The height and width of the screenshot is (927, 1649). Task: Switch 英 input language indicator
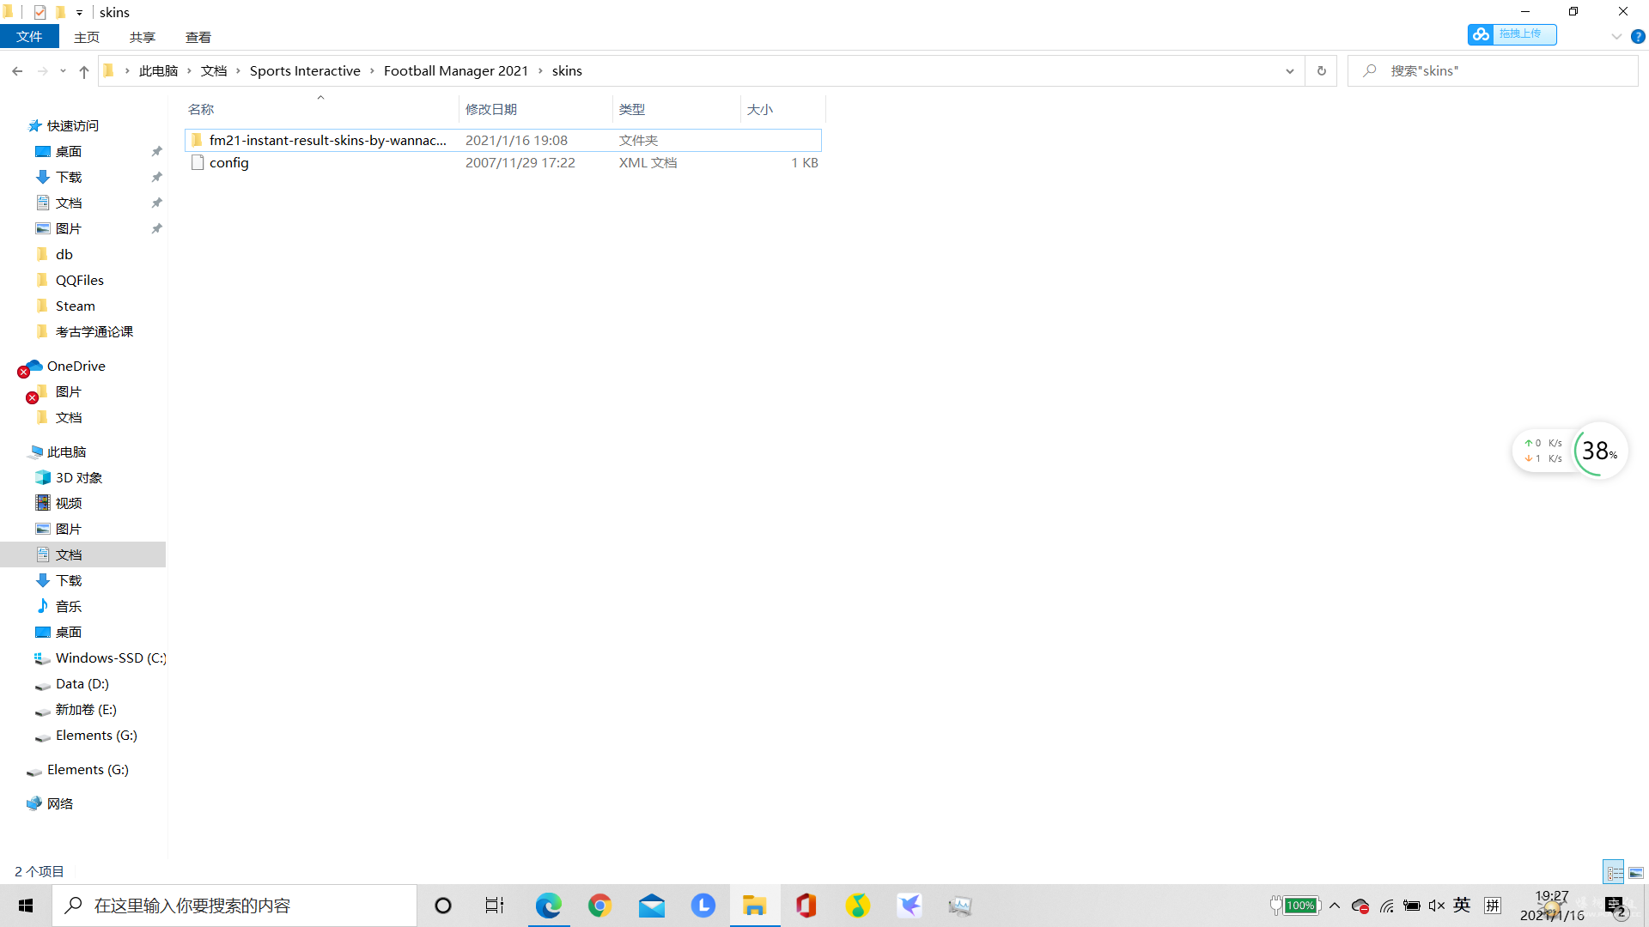[1462, 905]
